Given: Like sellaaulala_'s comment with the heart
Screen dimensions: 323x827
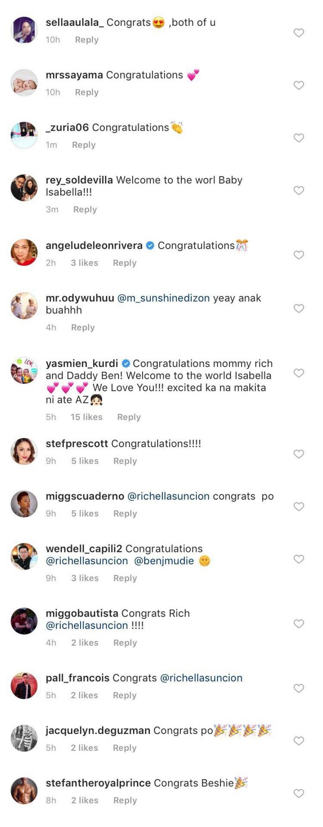Looking at the screenshot, I should (298, 33).
